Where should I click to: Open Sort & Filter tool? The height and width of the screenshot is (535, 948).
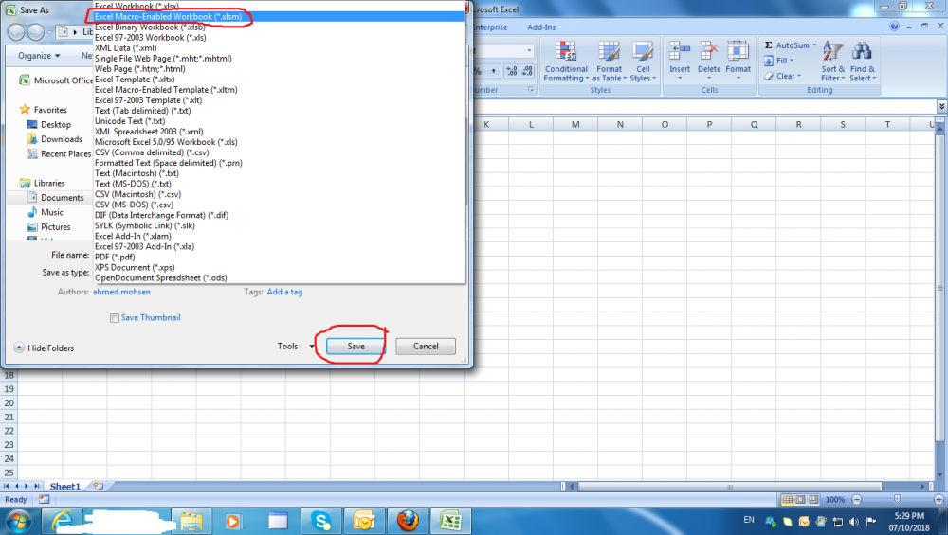[832, 62]
